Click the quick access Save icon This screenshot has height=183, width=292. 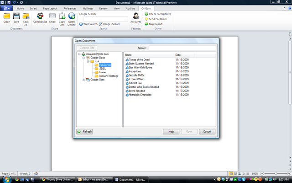(9, 3)
